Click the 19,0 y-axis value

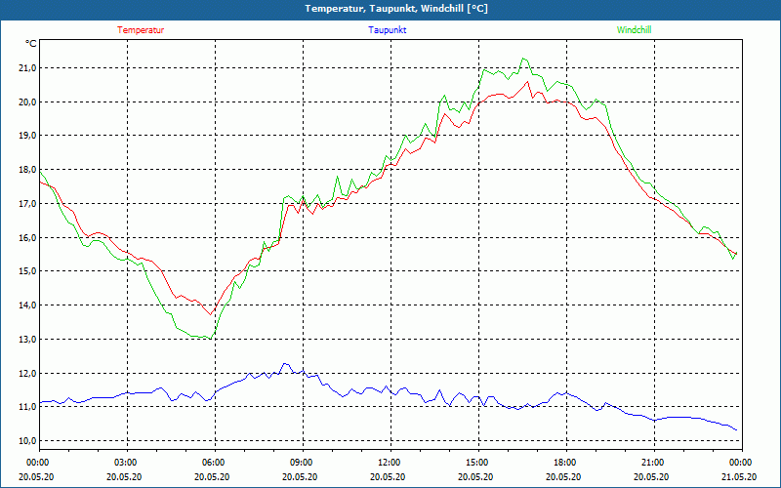coord(27,136)
